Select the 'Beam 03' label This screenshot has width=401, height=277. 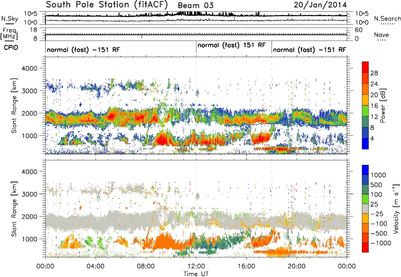[x=195, y=5]
